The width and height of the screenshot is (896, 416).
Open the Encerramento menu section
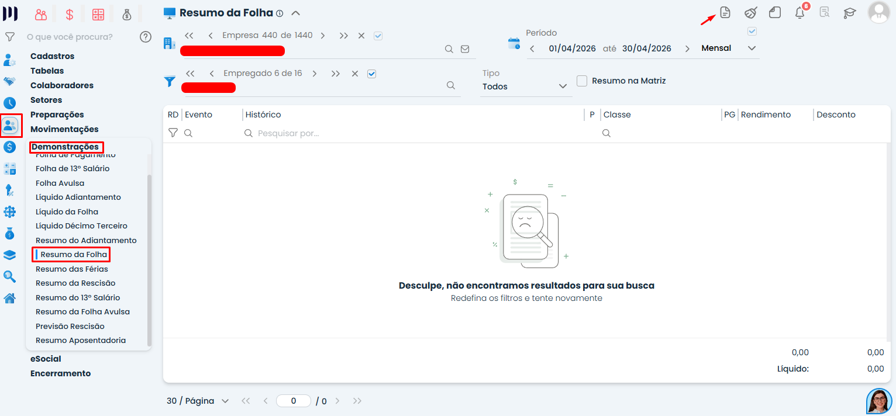pos(61,373)
